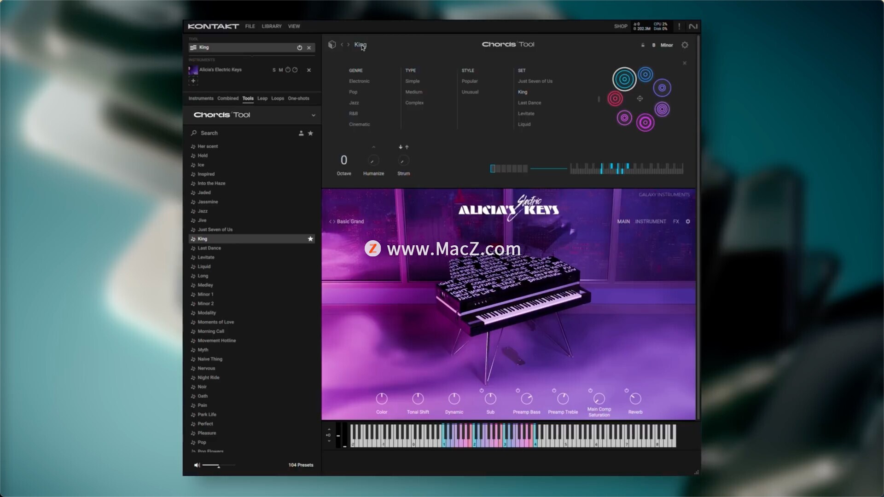This screenshot has width=884, height=497.
Task: Switch to the Leap browser tab
Action: [262, 98]
